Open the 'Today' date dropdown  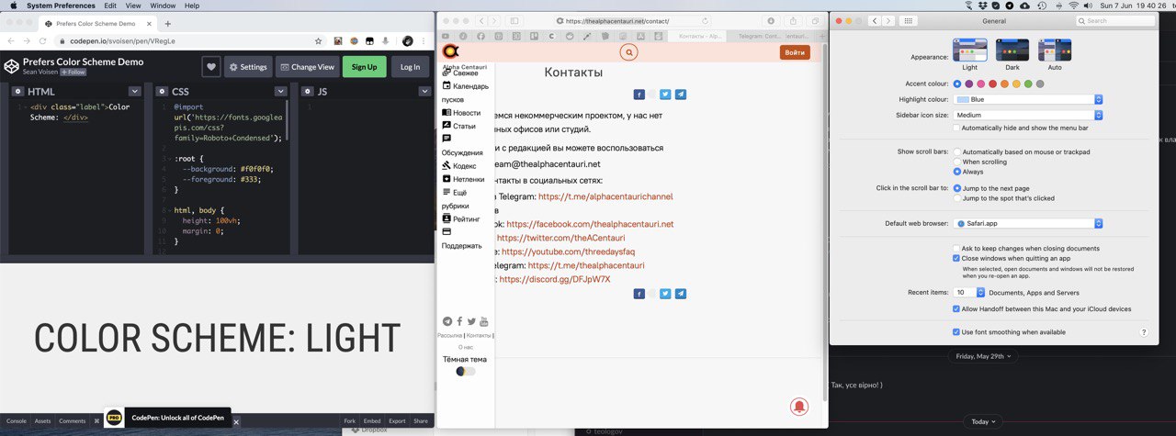pyautogui.click(x=982, y=421)
